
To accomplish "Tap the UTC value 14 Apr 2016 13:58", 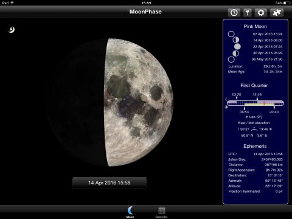I will click(x=268, y=154).
